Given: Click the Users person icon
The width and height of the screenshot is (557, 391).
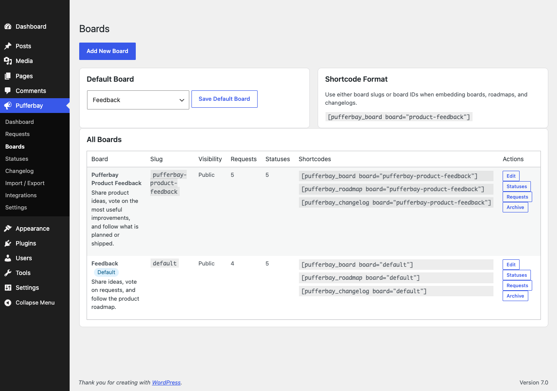Looking at the screenshot, I should pos(8,258).
